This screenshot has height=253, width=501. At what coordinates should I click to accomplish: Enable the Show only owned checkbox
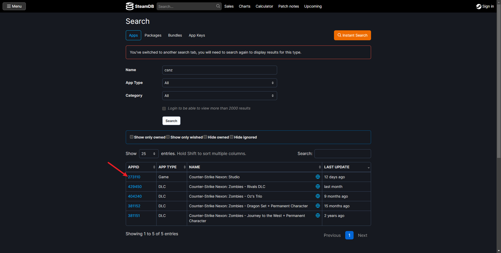(x=132, y=137)
